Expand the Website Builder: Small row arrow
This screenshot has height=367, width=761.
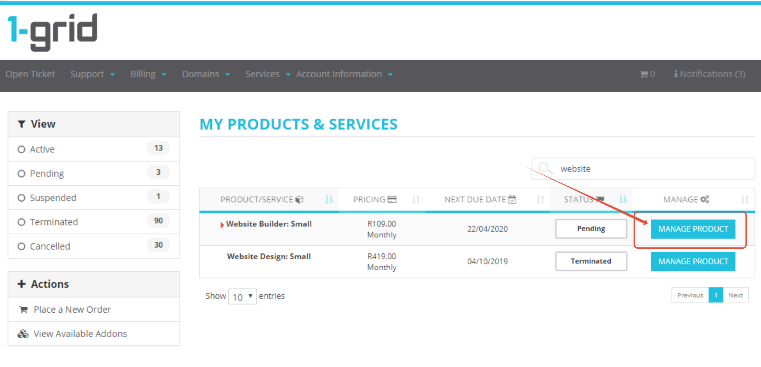[x=222, y=225]
